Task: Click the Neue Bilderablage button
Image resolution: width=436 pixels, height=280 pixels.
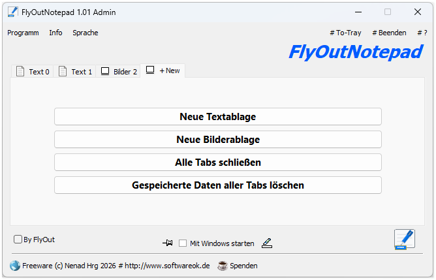Action: (x=218, y=139)
